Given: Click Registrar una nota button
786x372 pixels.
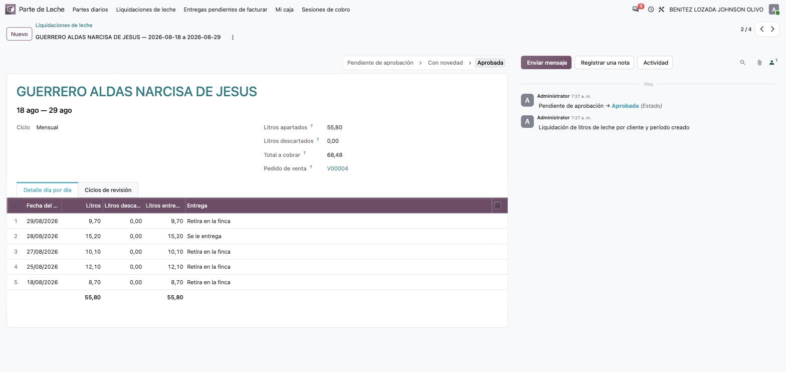Looking at the screenshot, I should pyautogui.click(x=605, y=63).
